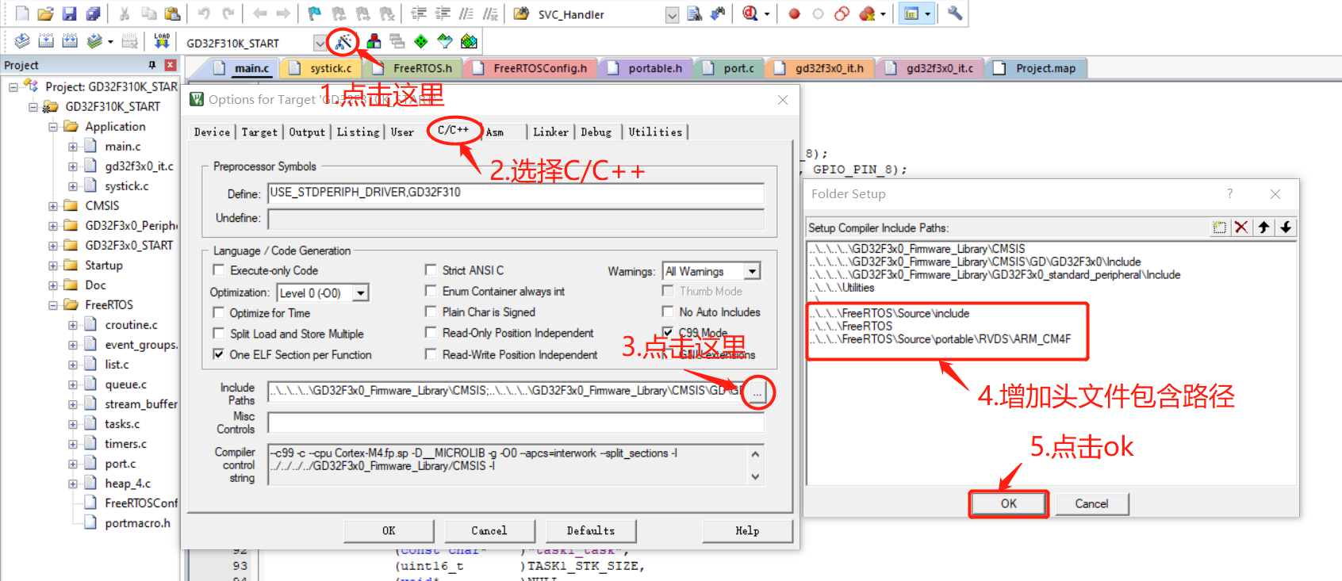This screenshot has height=581, width=1342.
Task: Toggle Read-Write Position Independent checkbox
Action: (x=431, y=354)
